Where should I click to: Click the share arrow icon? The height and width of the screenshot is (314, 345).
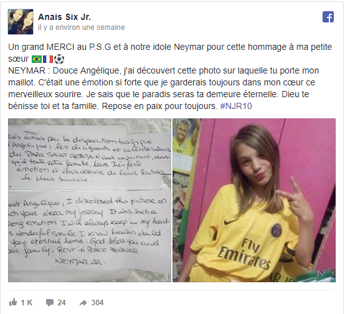[83, 303]
